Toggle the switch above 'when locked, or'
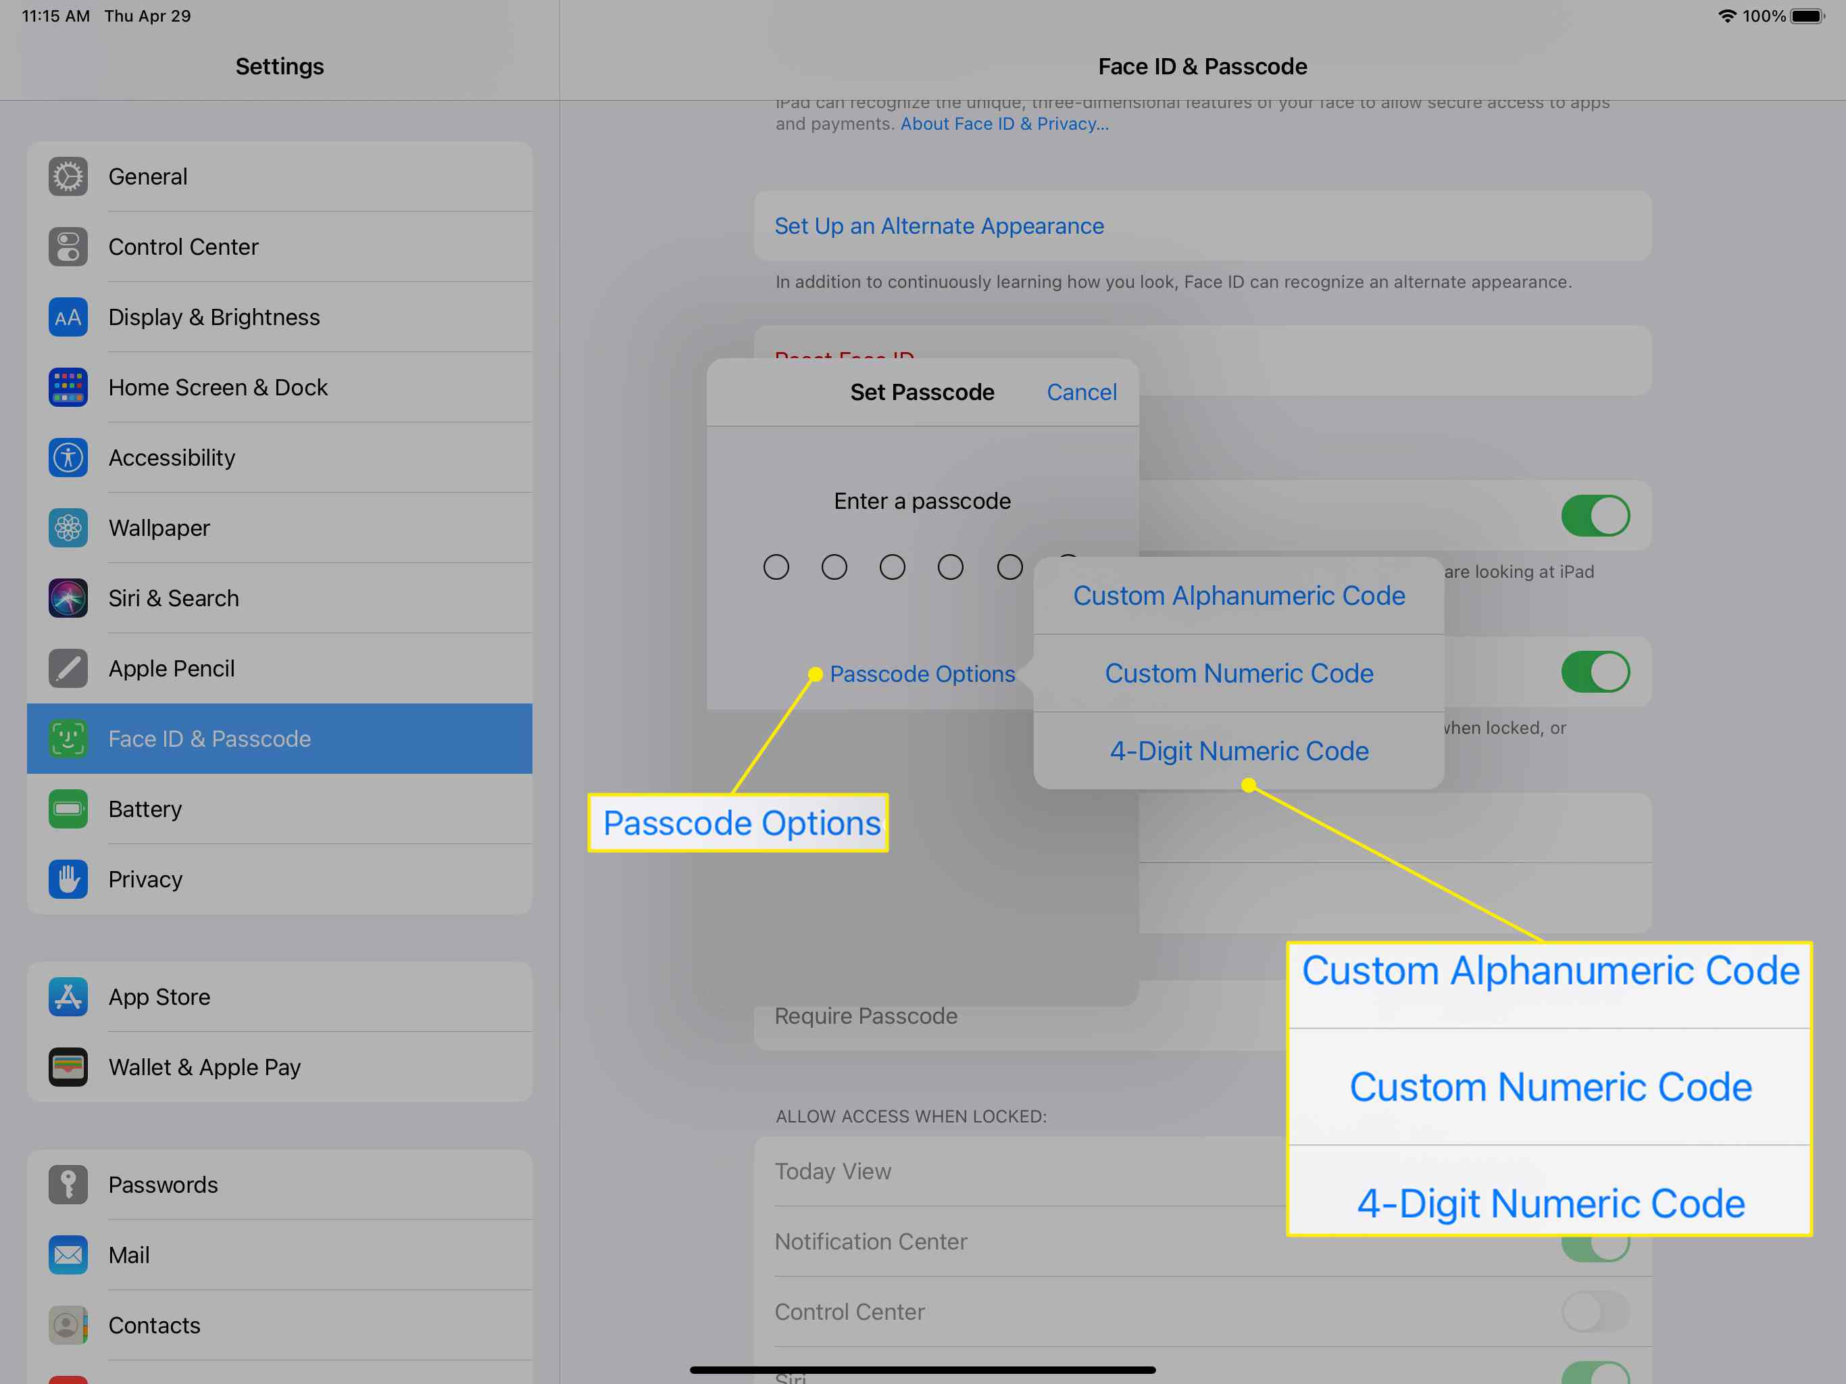Image resolution: width=1846 pixels, height=1384 pixels. (x=1595, y=672)
